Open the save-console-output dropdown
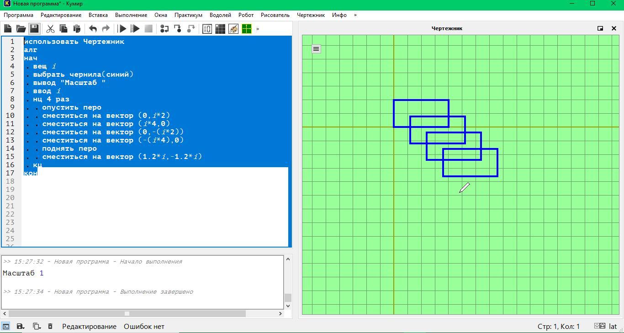The width and height of the screenshot is (624, 333). click(x=21, y=326)
